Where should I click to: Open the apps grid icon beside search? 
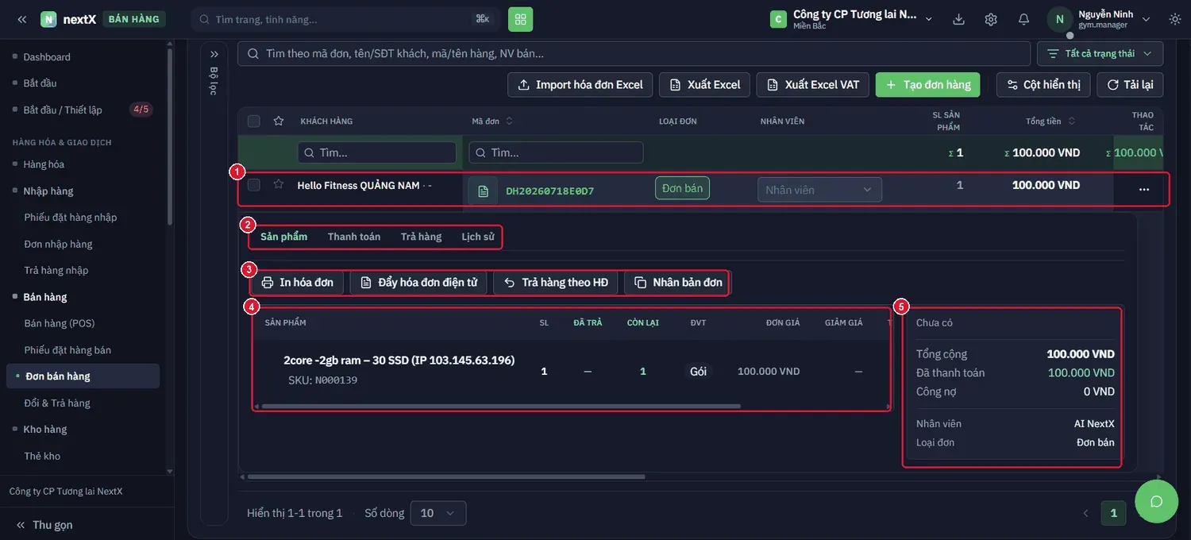click(521, 19)
